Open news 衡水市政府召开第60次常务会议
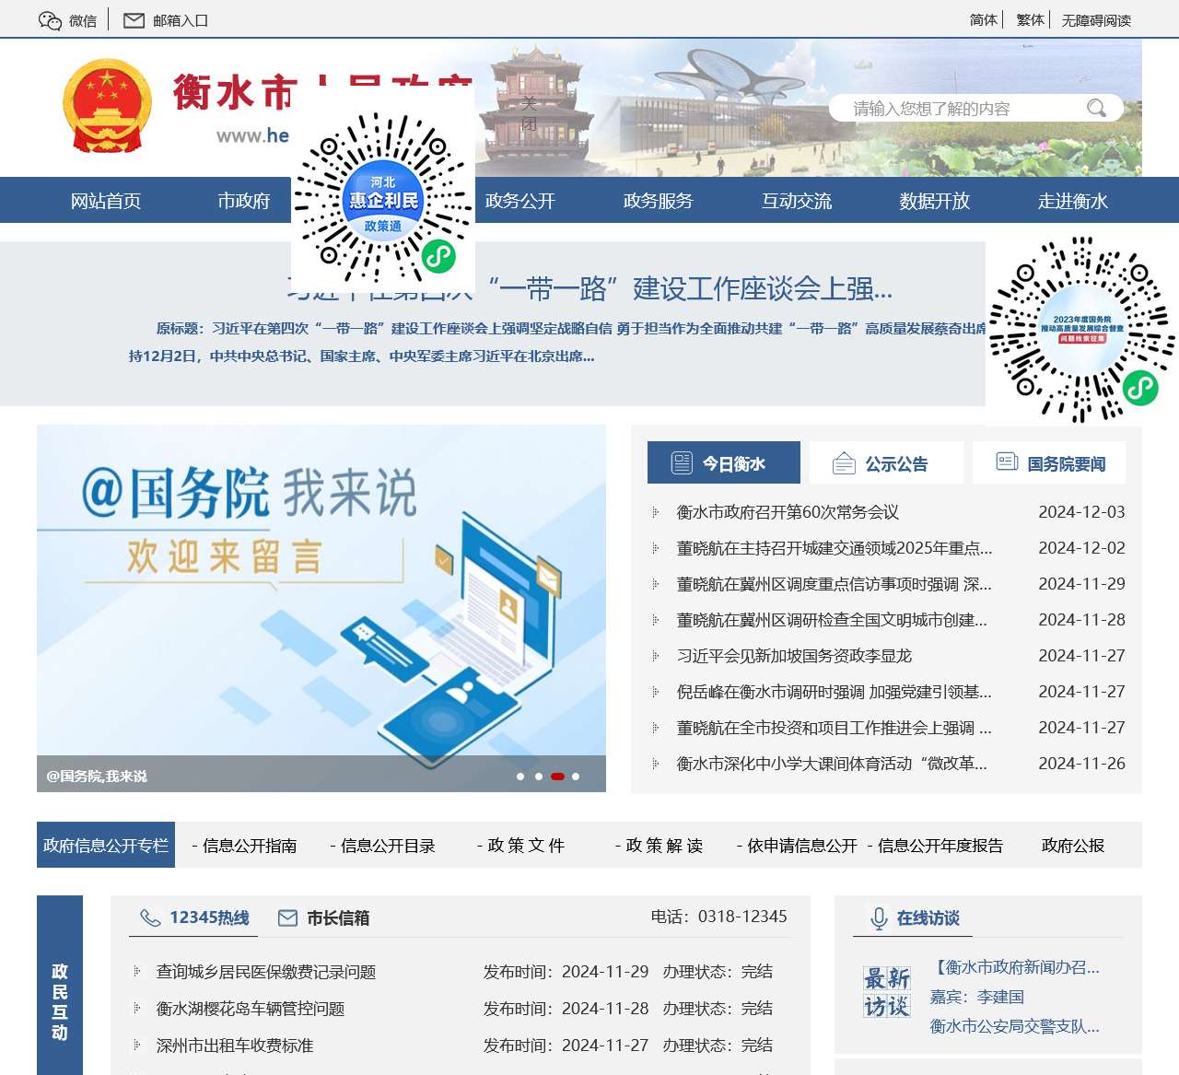Screen dimensions: 1179x1075 (788, 512)
